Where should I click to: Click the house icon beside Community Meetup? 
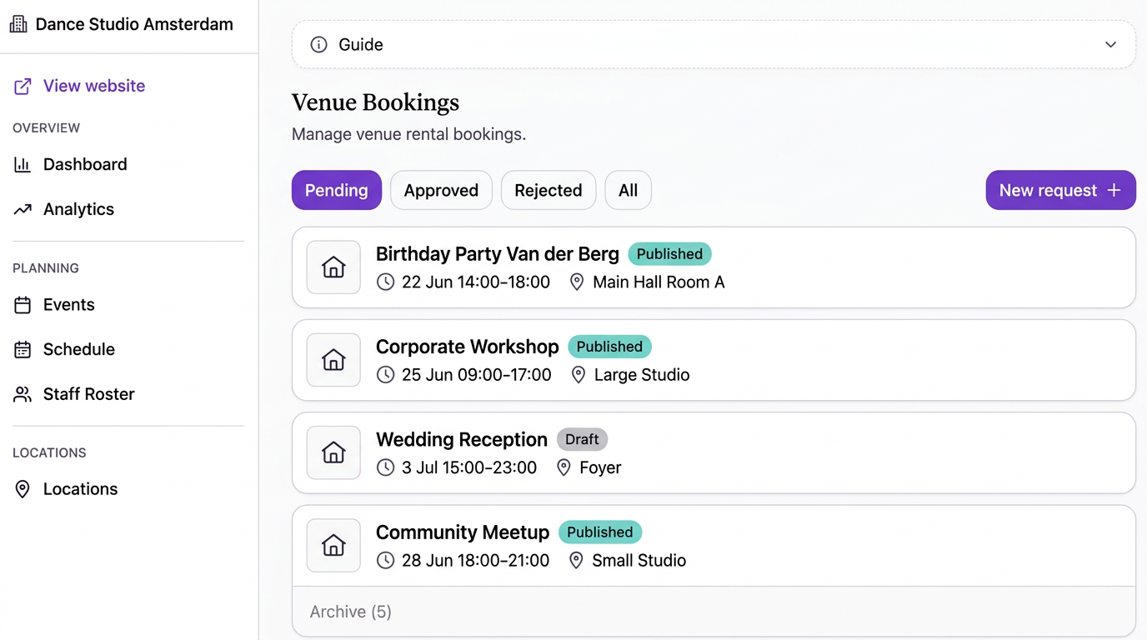pyautogui.click(x=333, y=546)
